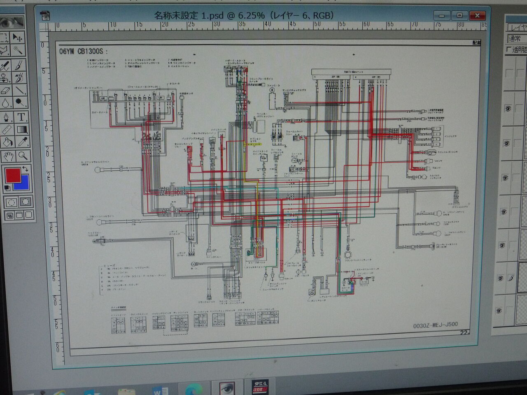527x395 pixels.
Task: Click the horizontal ruler above the canvas
Action: click(268, 26)
